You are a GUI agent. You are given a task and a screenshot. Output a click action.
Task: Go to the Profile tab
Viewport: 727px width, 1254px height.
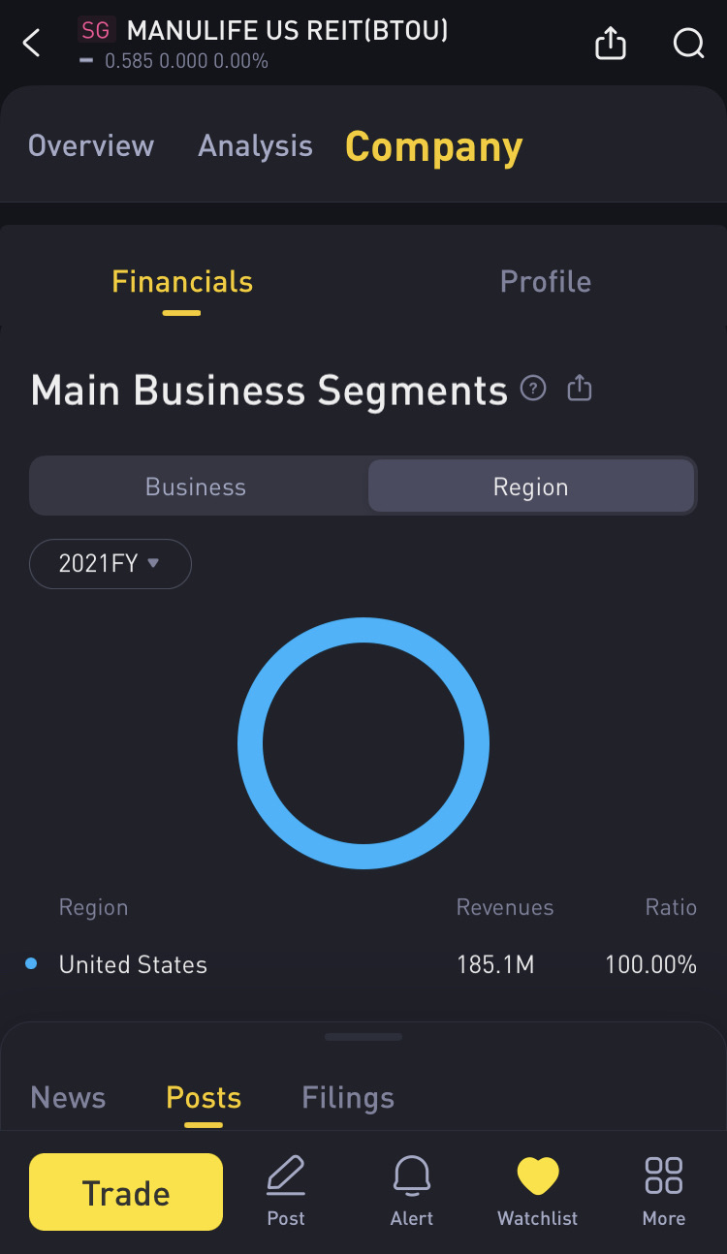tap(545, 282)
